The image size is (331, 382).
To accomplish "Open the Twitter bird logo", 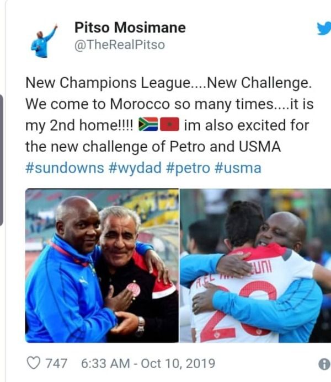I will 324,28.
